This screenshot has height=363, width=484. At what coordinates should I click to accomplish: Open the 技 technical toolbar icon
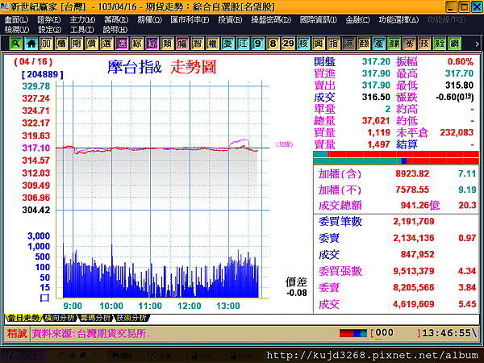click(x=424, y=44)
